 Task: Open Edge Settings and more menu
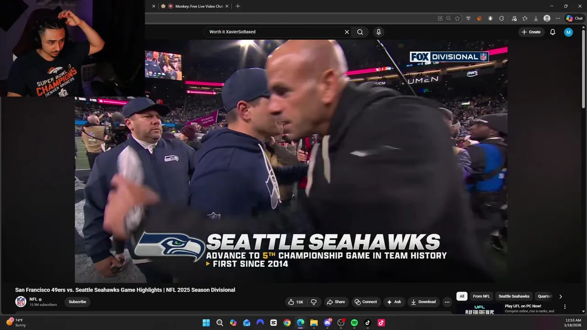click(x=558, y=18)
